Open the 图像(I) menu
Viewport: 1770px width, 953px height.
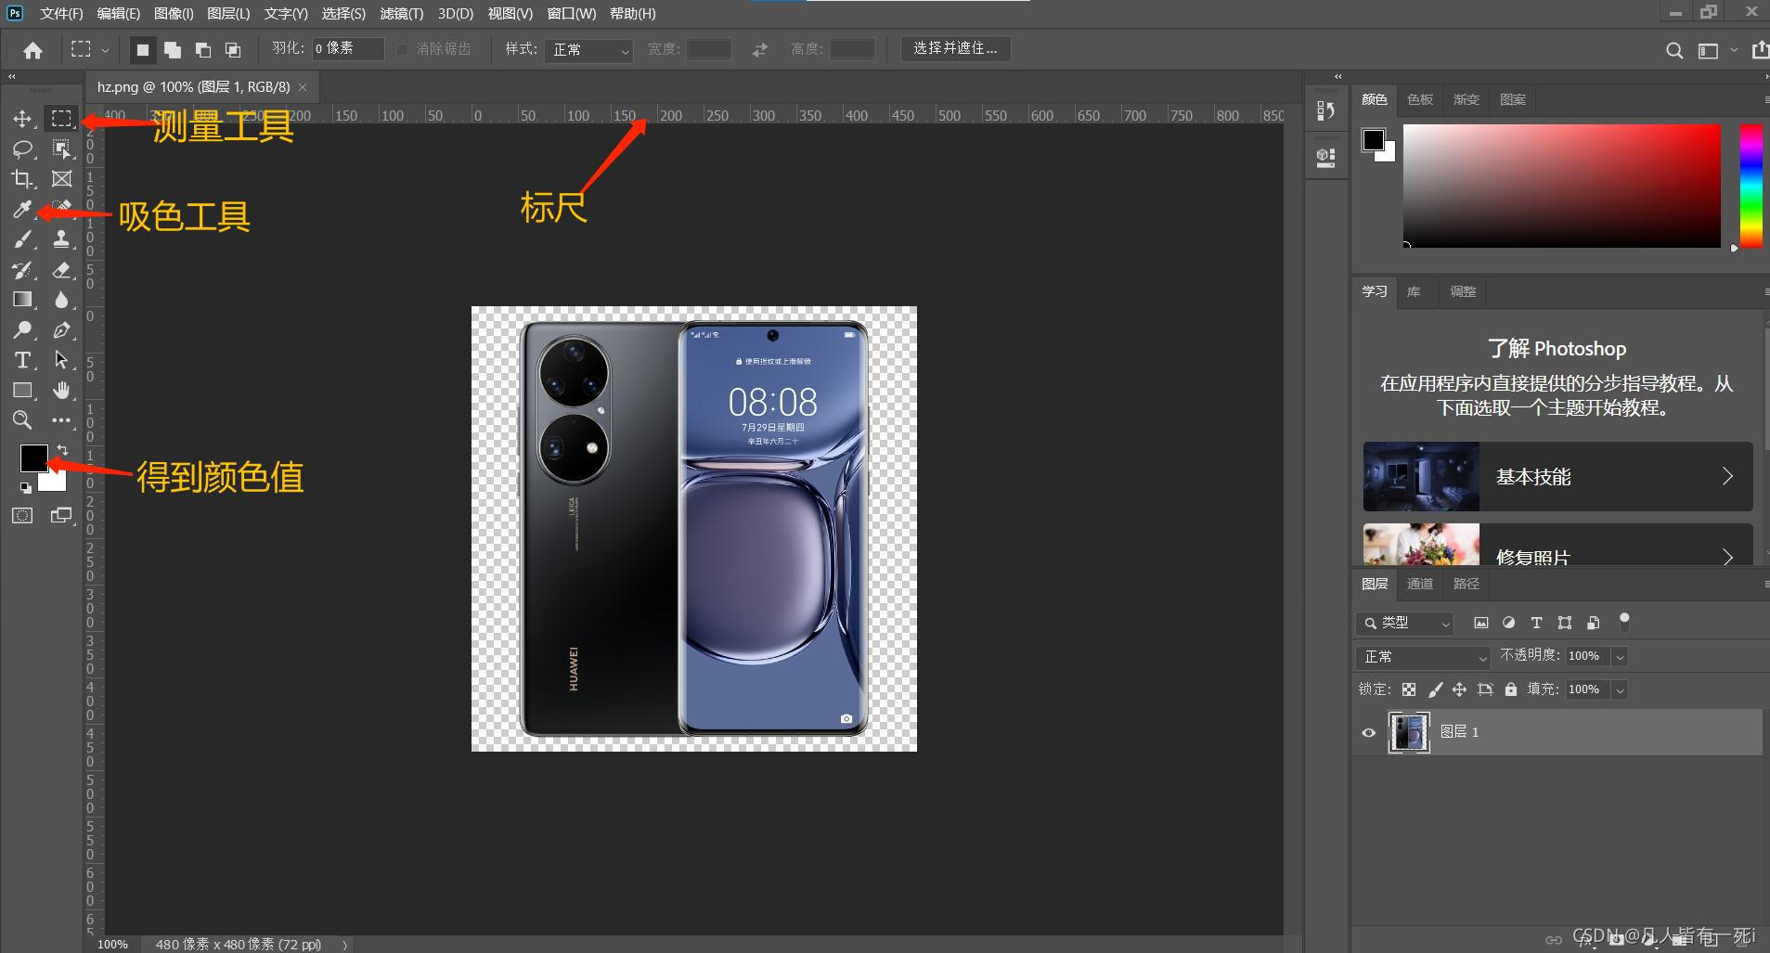tap(174, 14)
